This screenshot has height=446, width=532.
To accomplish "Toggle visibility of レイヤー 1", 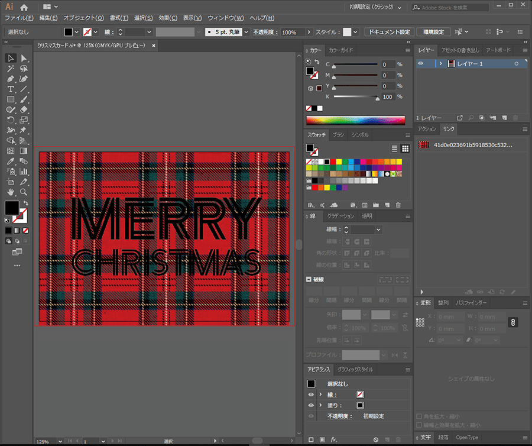I will [421, 63].
